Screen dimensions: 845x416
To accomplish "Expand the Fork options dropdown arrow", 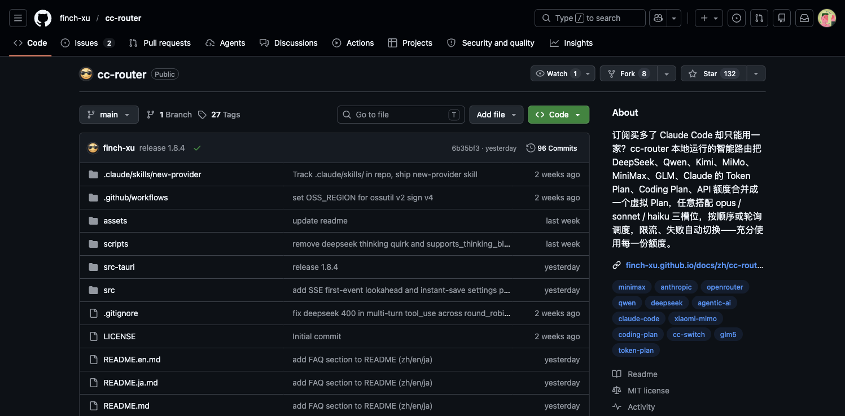I will tap(667, 74).
